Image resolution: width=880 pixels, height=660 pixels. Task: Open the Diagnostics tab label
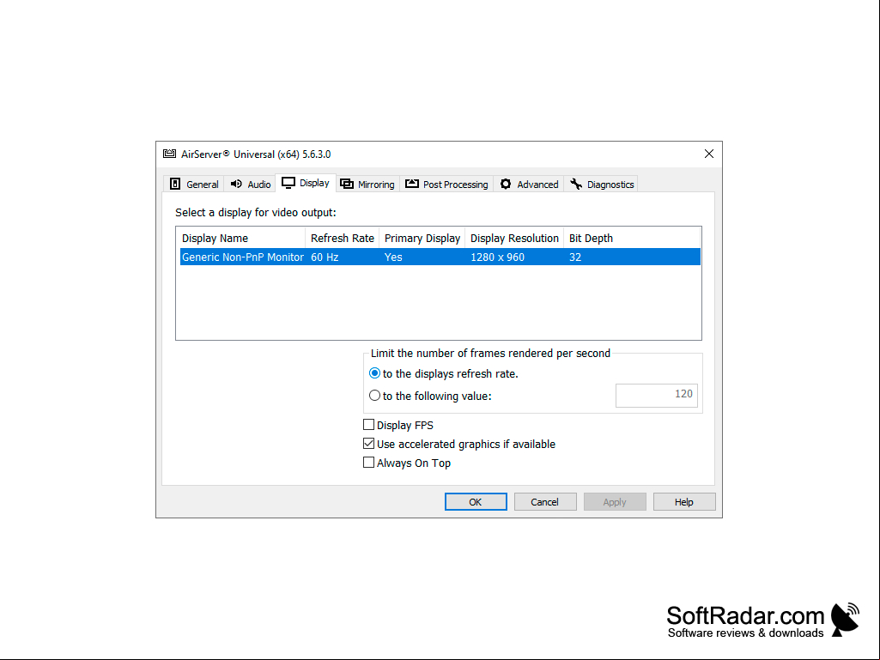[610, 185]
